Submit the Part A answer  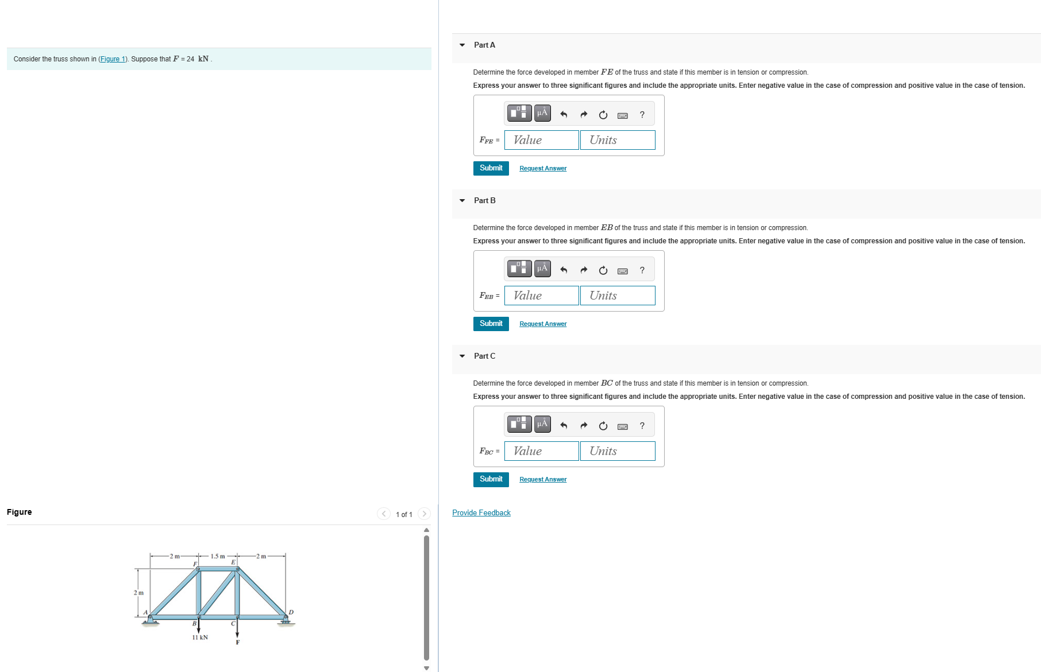tap(491, 168)
